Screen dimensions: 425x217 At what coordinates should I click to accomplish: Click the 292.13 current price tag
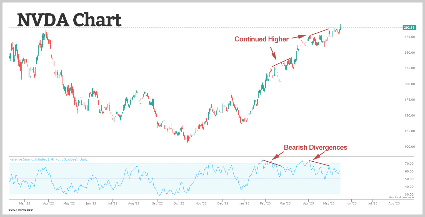(409, 28)
